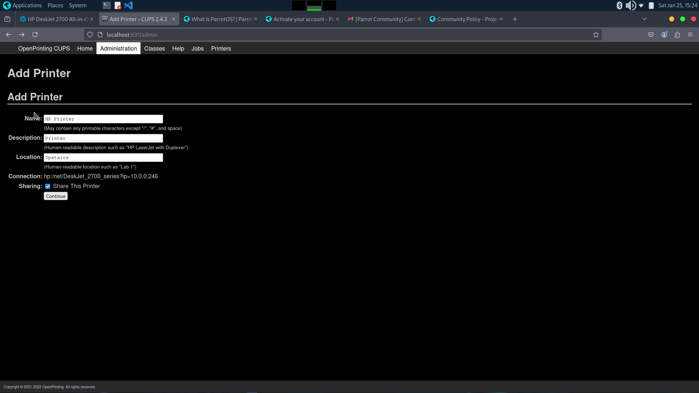Go back to the previous page
The image size is (699, 393).
(9, 35)
